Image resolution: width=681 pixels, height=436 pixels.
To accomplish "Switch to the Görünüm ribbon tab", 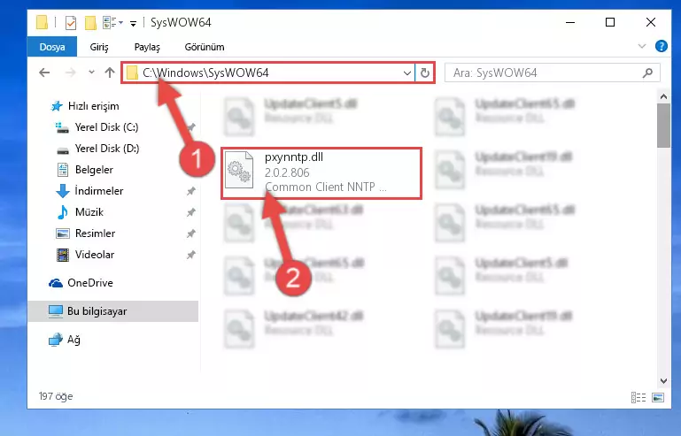I will [x=205, y=47].
